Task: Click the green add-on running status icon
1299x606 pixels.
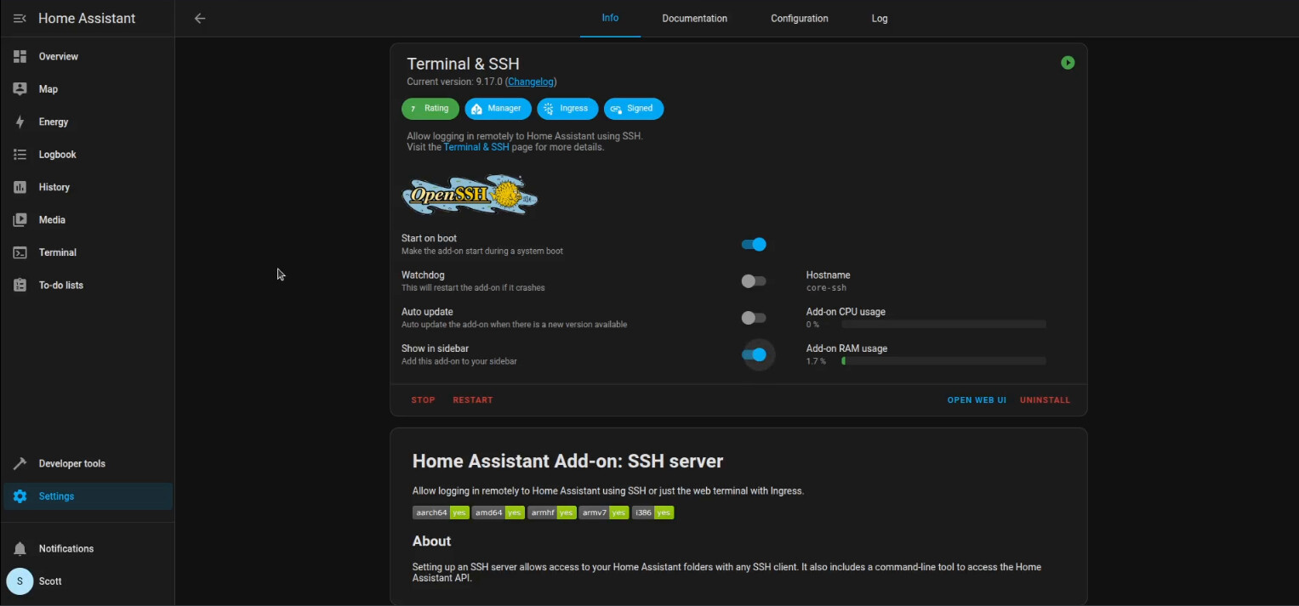Action: 1068,63
